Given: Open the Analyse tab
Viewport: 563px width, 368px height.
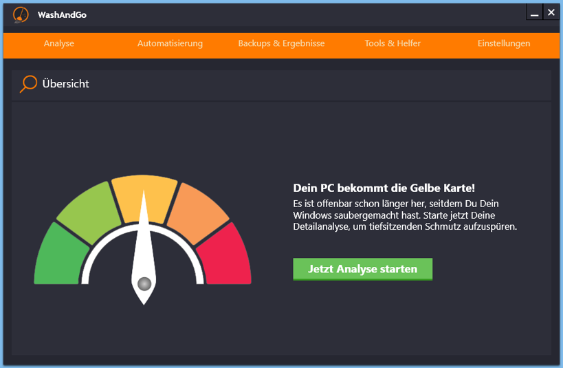Looking at the screenshot, I should pyautogui.click(x=59, y=43).
